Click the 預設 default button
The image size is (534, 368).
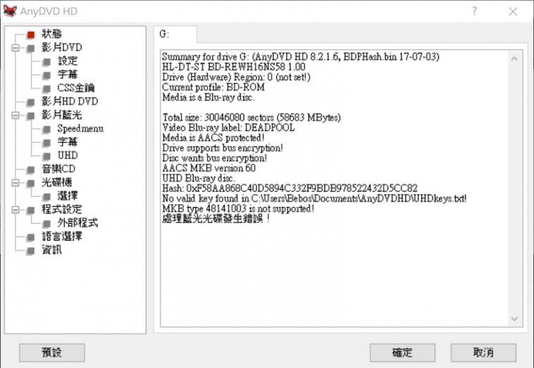[x=52, y=353]
